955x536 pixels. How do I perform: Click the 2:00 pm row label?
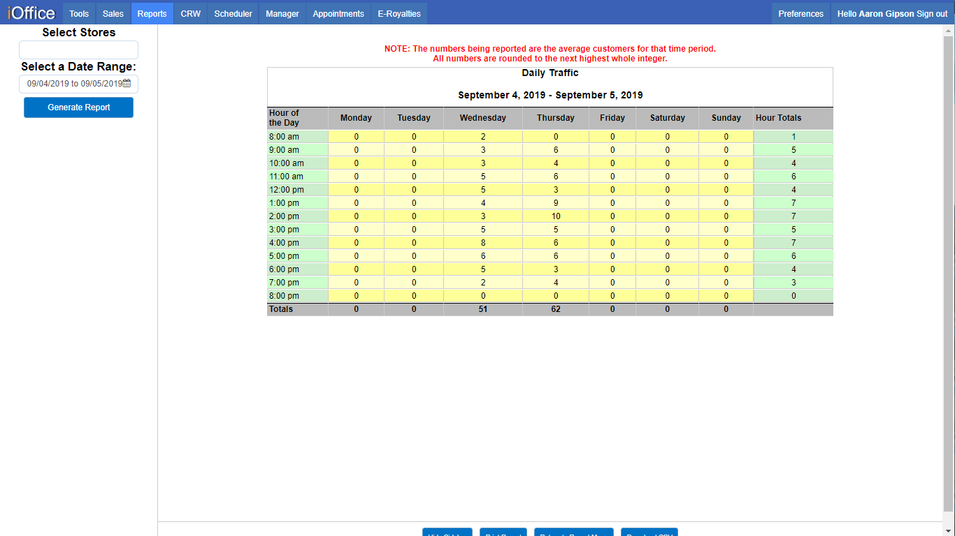pyautogui.click(x=298, y=216)
